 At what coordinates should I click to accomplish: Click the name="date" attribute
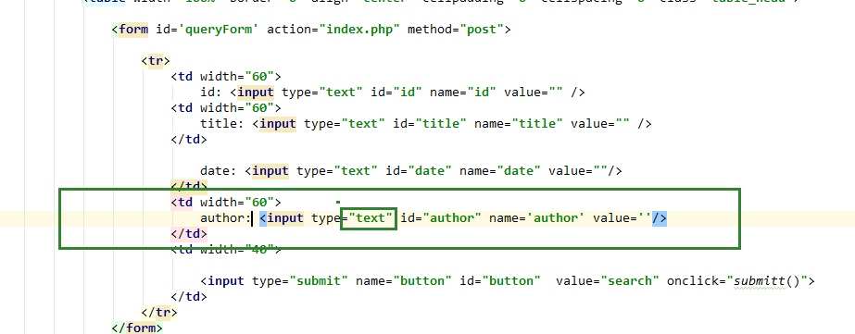[500, 170]
